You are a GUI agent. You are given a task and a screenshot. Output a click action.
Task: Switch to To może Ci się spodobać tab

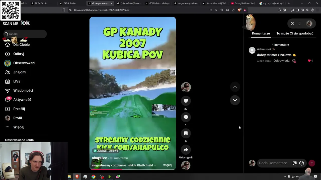pos(295,33)
